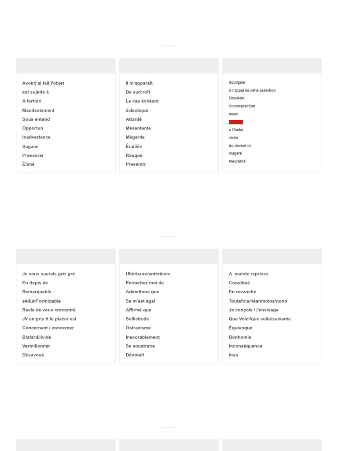Select 'Toutefois/néanmoins/nono' line
The height and width of the screenshot is (451, 338).
[258, 301]
